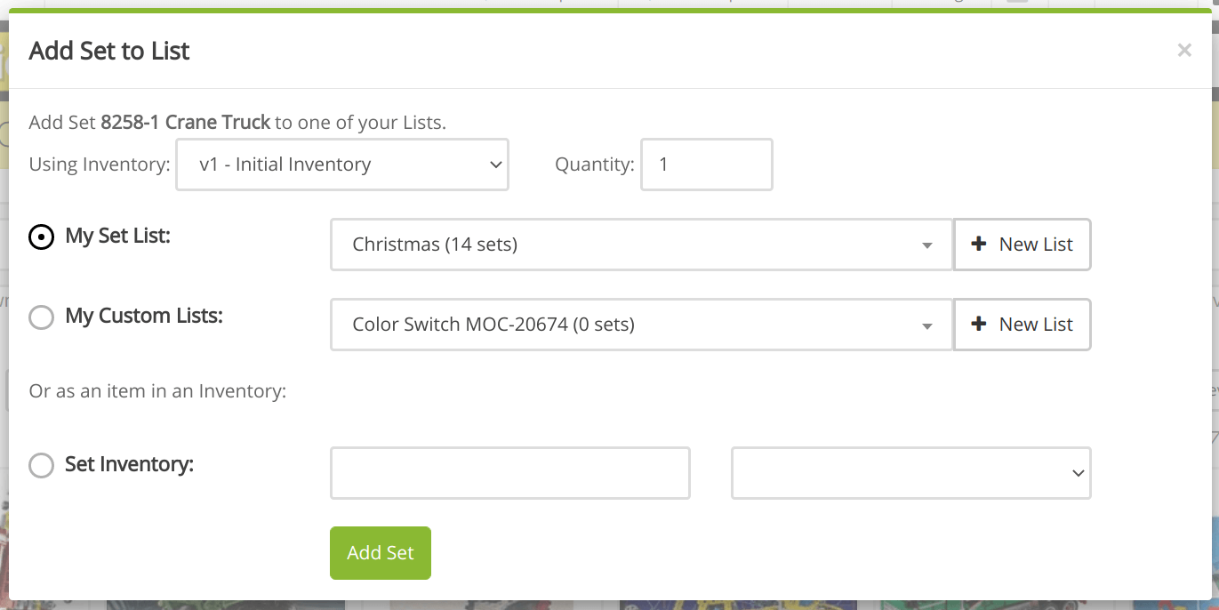Click arrow on Color Switch MOC-20674 selector
The height and width of the screenshot is (610, 1219).
pyautogui.click(x=926, y=325)
